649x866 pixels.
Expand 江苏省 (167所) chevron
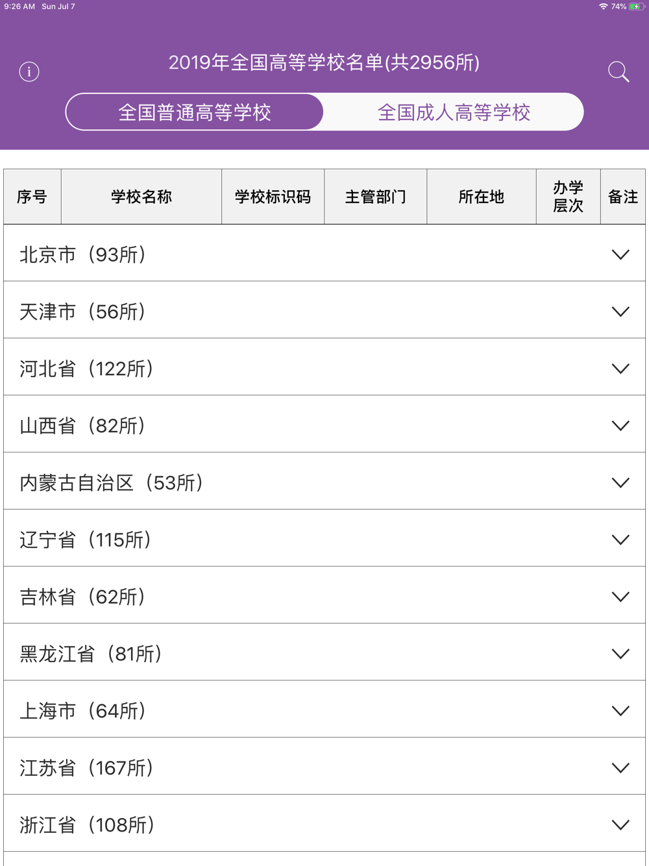pos(620,768)
